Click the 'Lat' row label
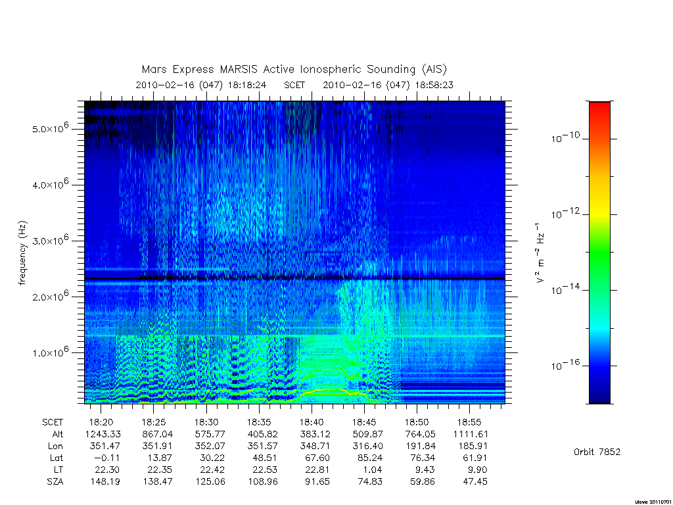 tap(57, 458)
